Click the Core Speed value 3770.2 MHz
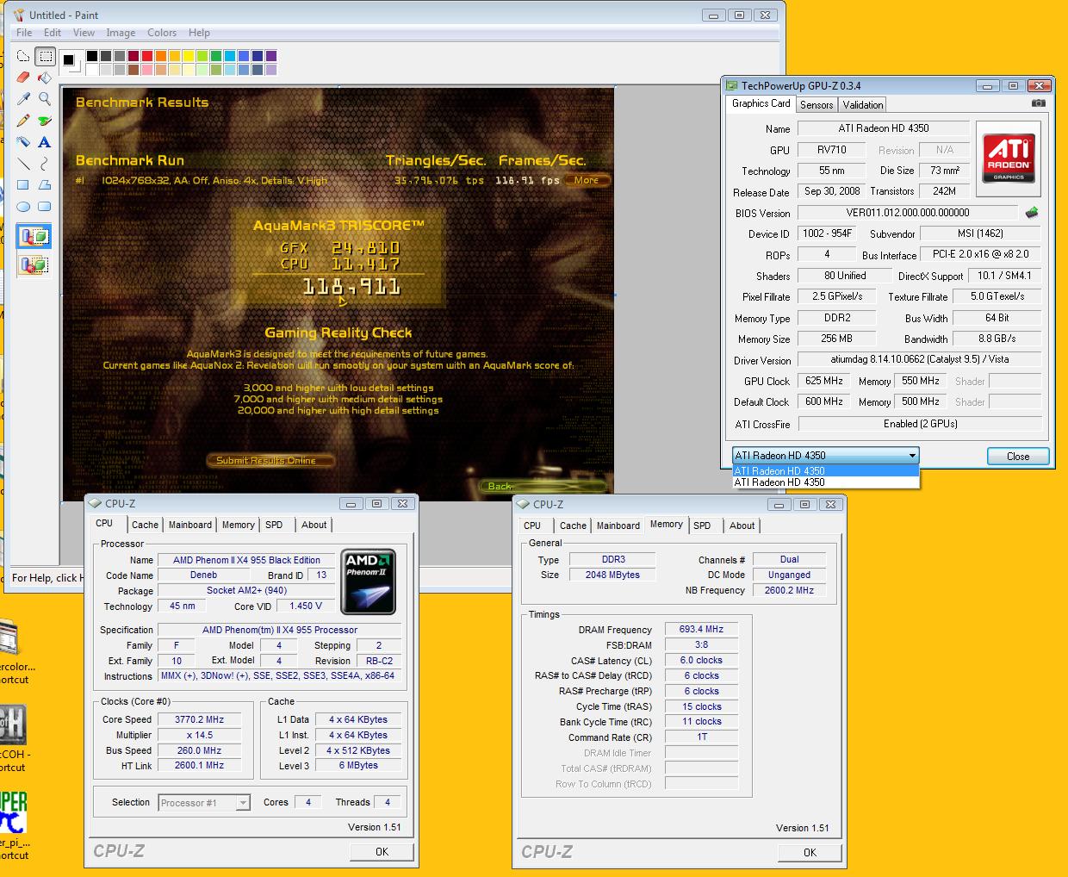The image size is (1068, 877). [x=199, y=720]
